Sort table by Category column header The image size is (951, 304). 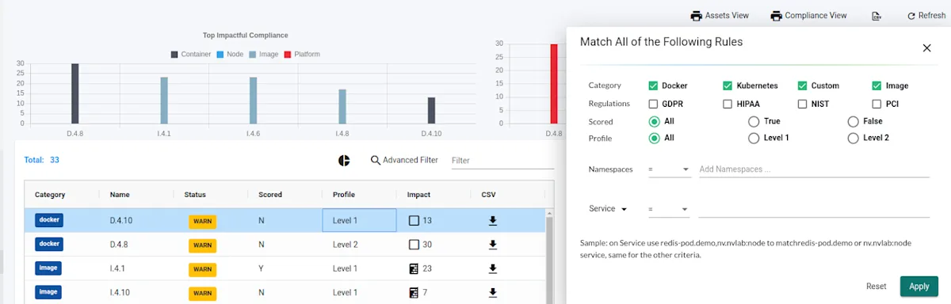(50, 195)
